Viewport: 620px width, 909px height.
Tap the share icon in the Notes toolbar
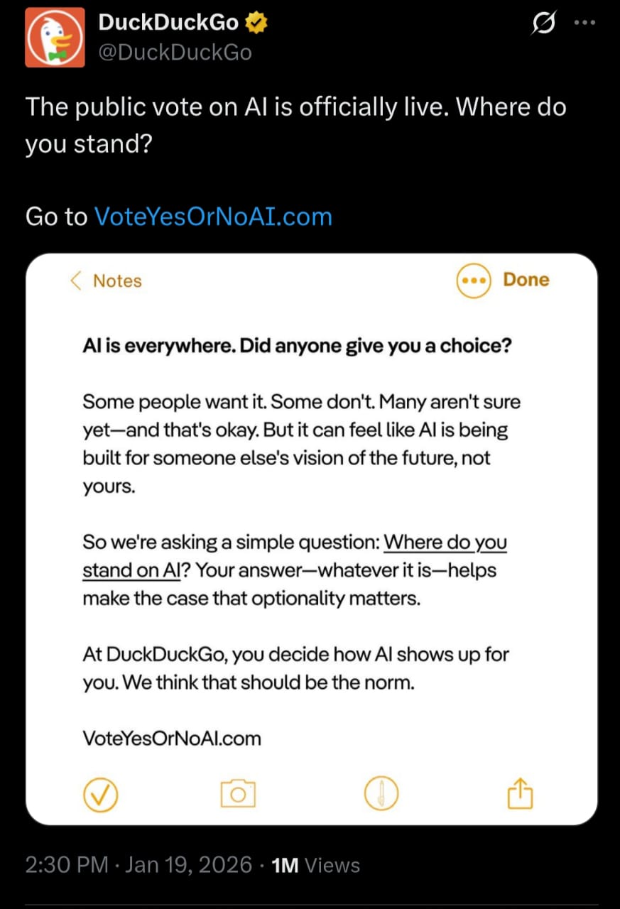(520, 794)
